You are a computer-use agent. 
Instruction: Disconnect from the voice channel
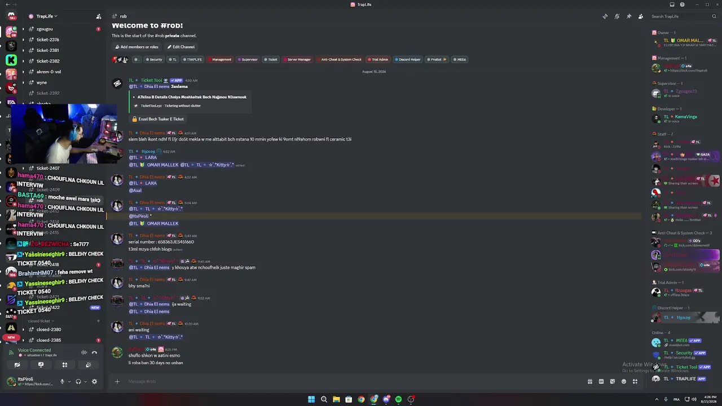click(x=94, y=352)
